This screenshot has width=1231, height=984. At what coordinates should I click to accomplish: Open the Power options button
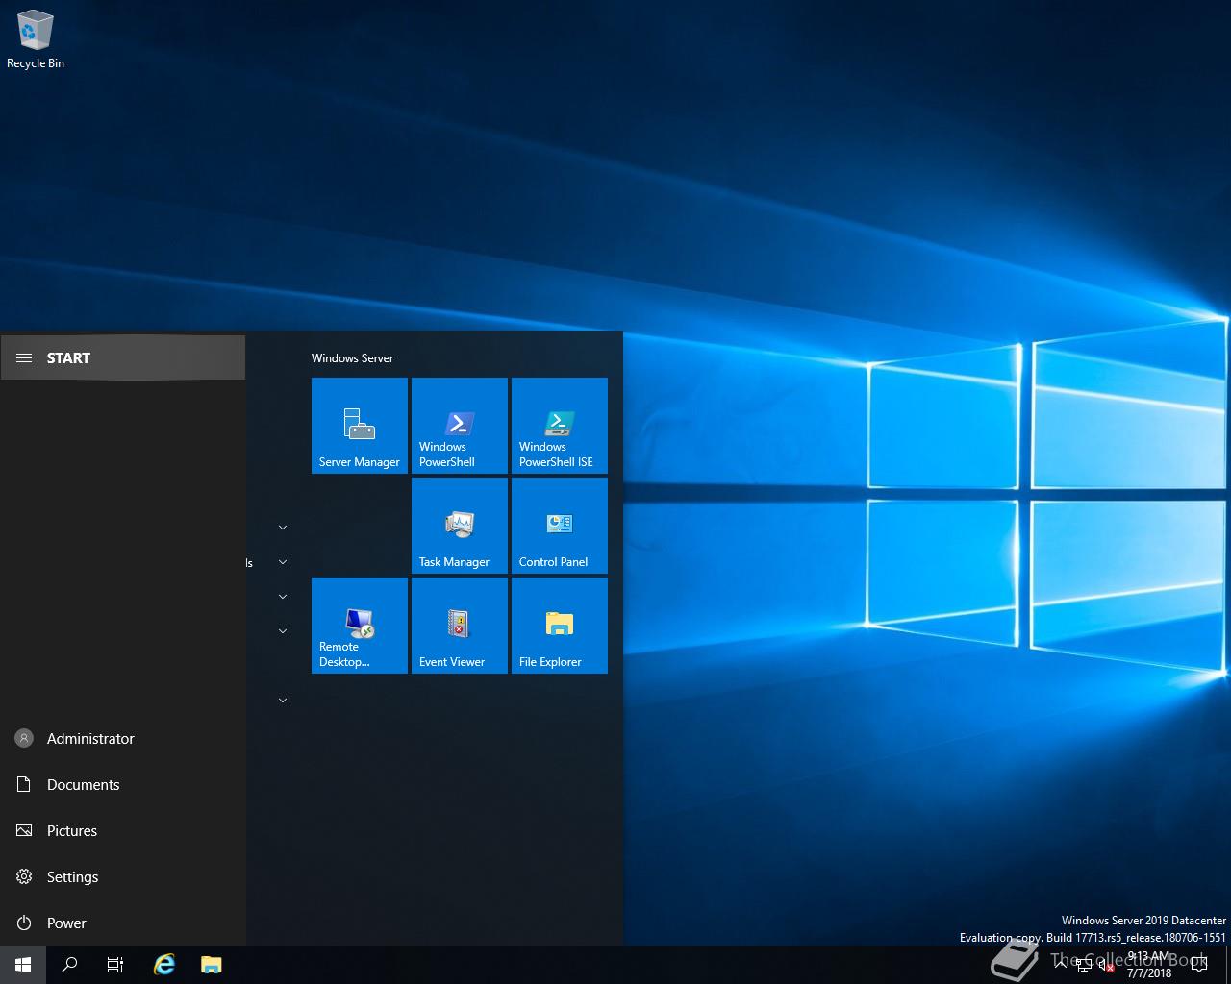tap(66, 923)
